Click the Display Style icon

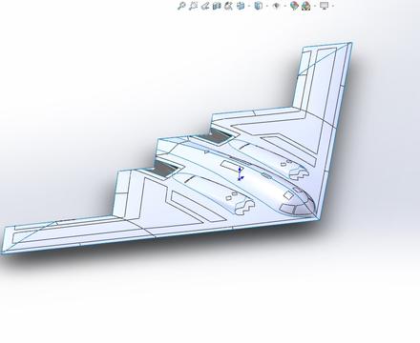click(259, 6)
